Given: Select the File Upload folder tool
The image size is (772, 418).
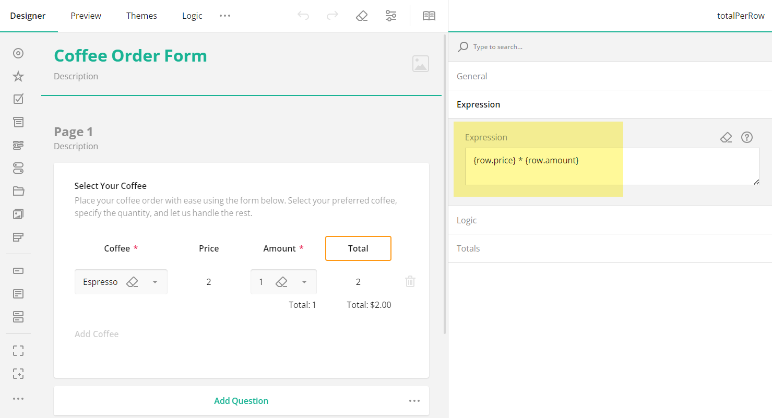Looking at the screenshot, I should 18,191.
